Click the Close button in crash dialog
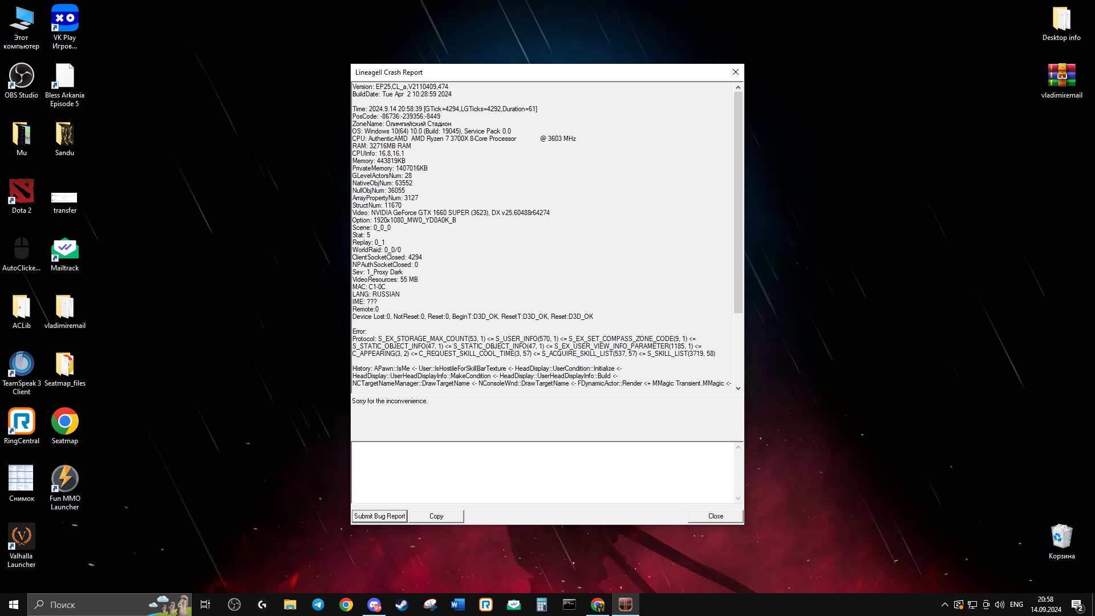The height and width of the screenshot is (616, 1095). [x=715, y=516]
